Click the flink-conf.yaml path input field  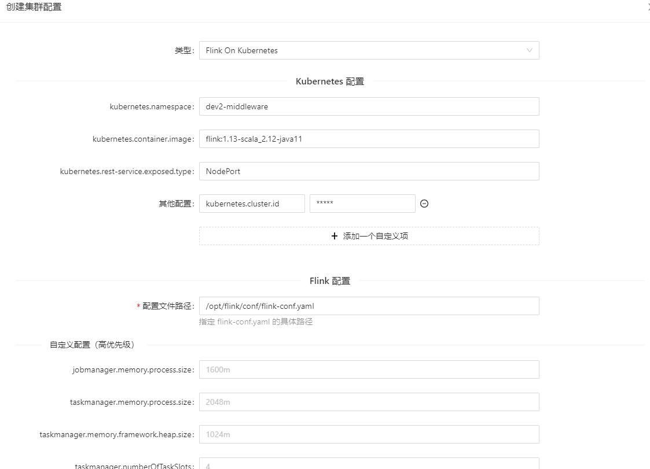click(x=369, y=306)
